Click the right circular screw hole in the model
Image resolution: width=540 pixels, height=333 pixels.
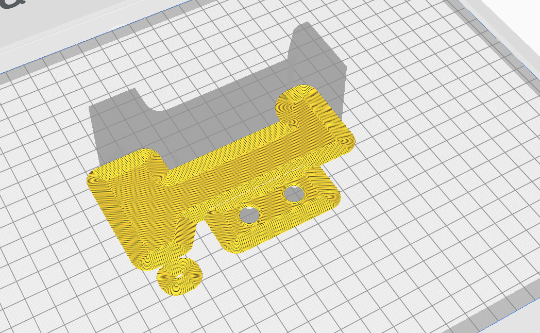(294, 193)
